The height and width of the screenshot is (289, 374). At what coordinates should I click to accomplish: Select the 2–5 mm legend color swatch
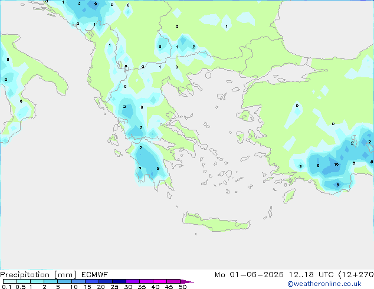[51, 281]
